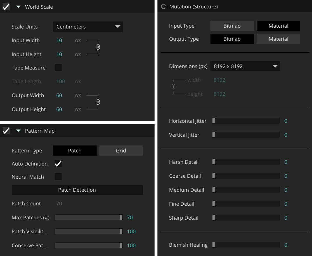The height and width of the screenshot is (256, 312).
Task: Click the Fine Detail value 0
Action: tap(286, 204)
